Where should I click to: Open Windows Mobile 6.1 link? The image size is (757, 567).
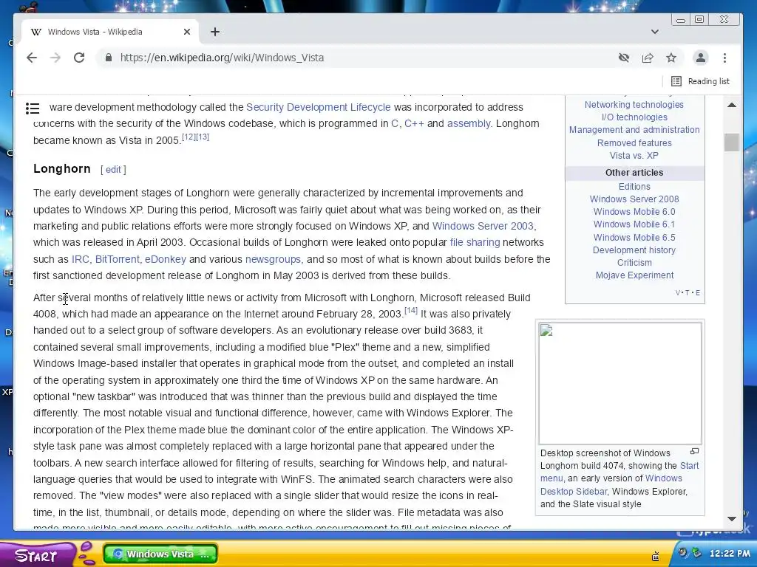(634, 224)
